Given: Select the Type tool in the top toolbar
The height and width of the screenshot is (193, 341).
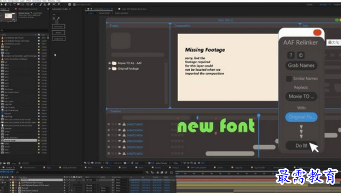Looking at the screenshot, I should pyautogui.click(x=36, y=4).
